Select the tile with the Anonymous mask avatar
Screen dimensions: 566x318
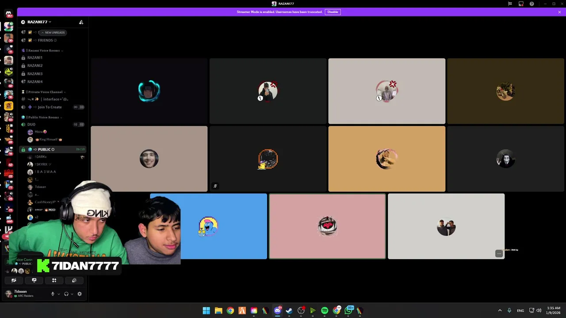pos(505,159)
